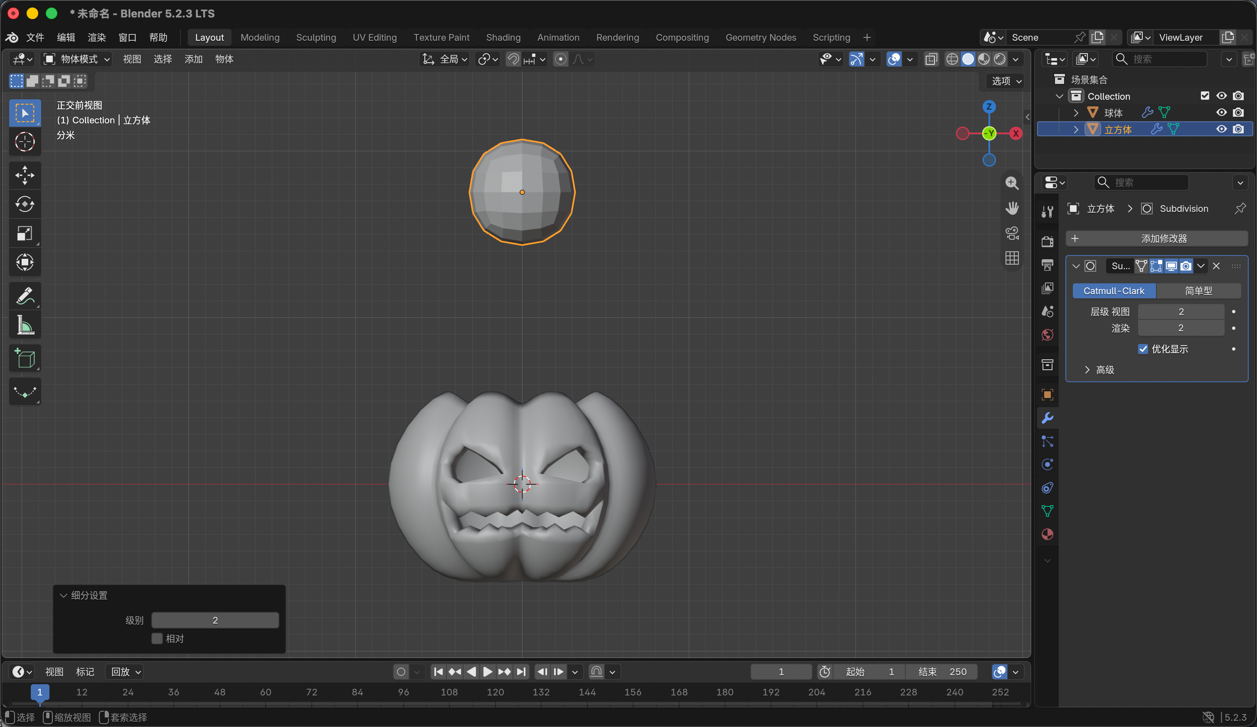Play the animation forward

click(487, 672)
